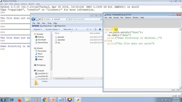Open more view options arrow

coord(91,29)
